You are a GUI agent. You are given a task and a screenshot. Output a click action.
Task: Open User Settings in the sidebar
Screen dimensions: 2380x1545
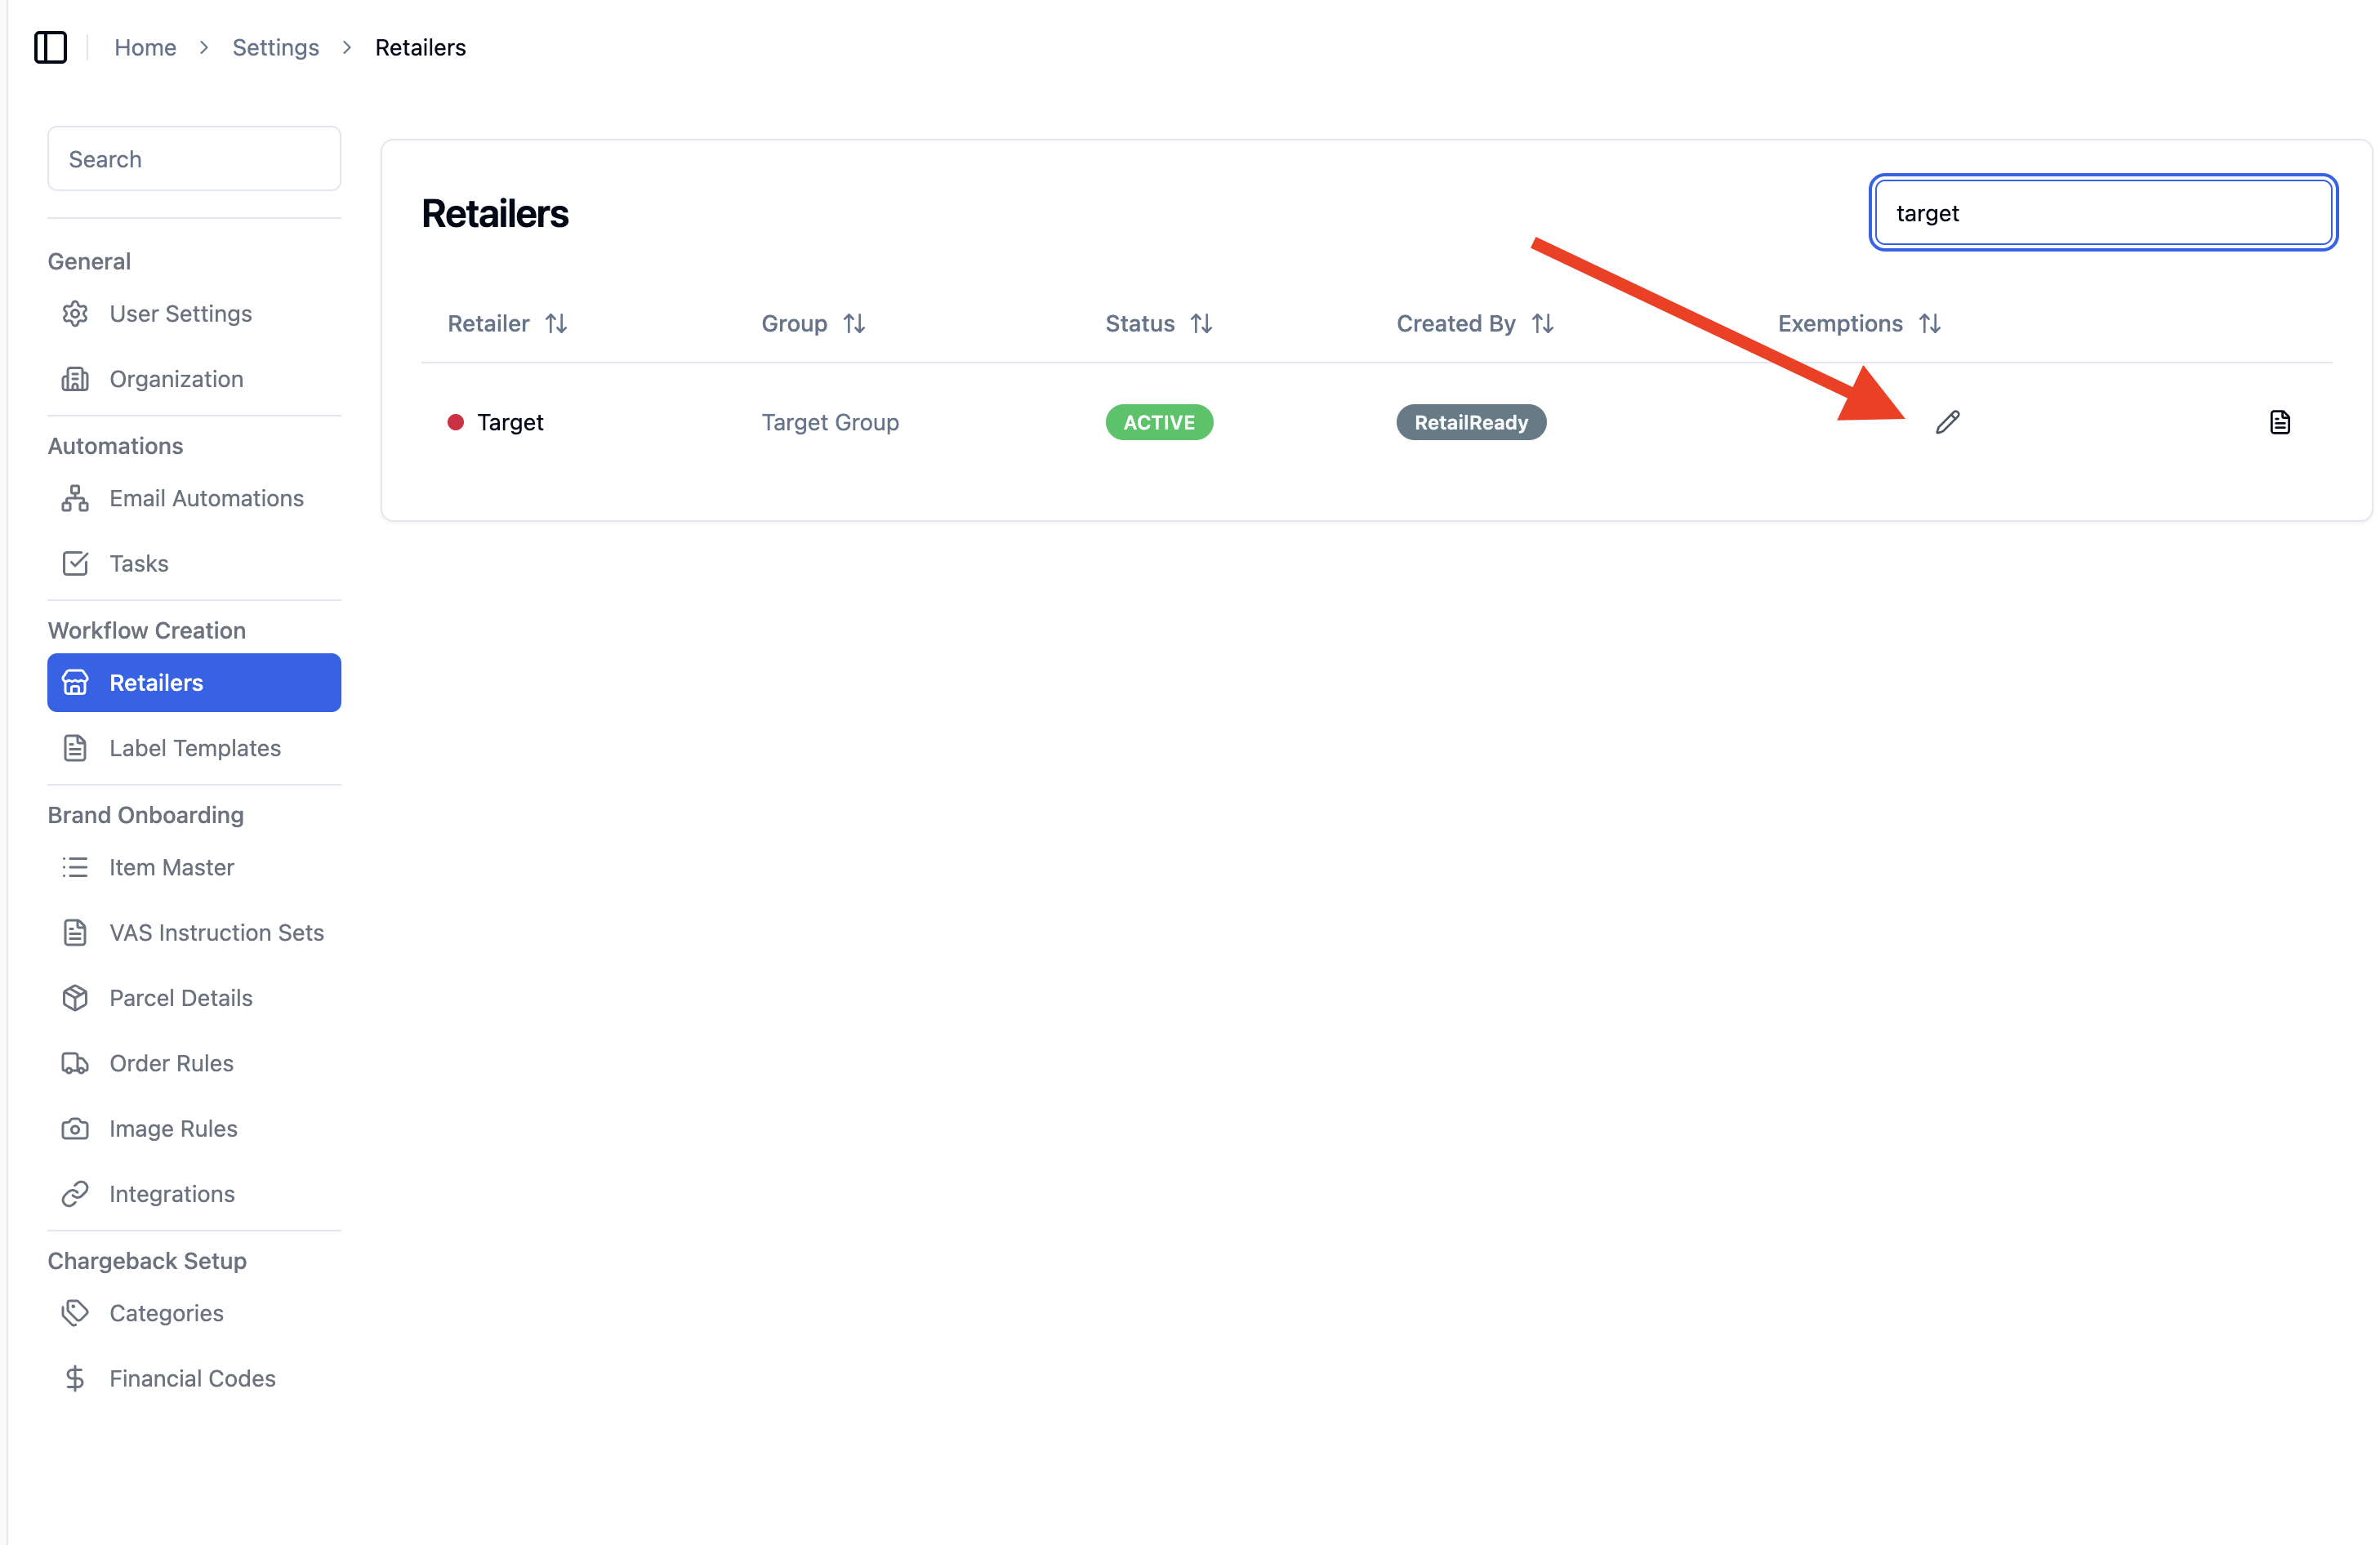[194, 314]
